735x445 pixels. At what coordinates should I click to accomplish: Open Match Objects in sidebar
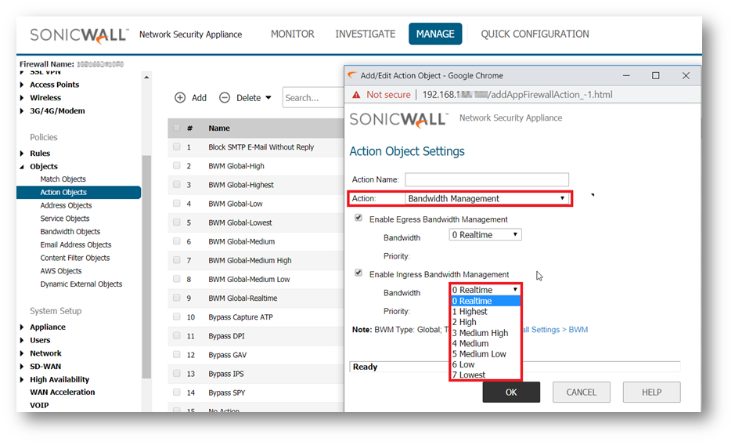tap(63, 179)
